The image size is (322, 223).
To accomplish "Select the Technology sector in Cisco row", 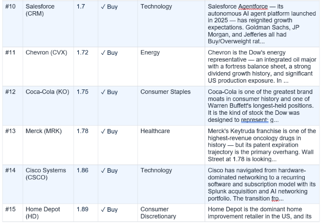I will [x=156, y=171].
